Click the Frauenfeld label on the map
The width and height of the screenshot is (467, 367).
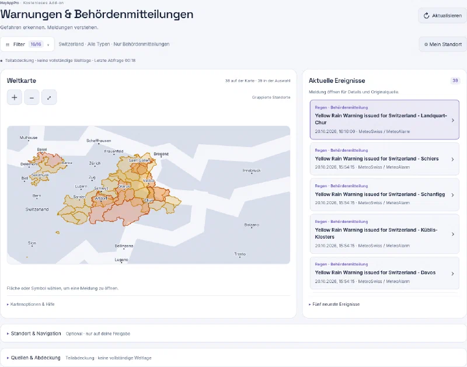pyautogui.click(x=114, y=151)
